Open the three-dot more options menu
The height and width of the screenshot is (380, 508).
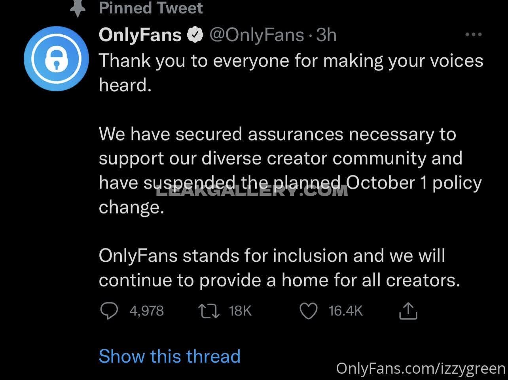473,35
